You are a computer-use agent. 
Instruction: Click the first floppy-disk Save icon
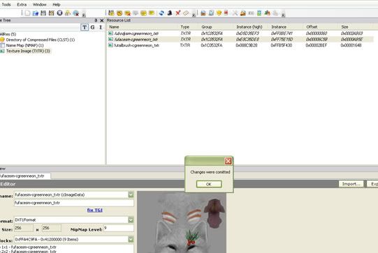pos(43,13)
